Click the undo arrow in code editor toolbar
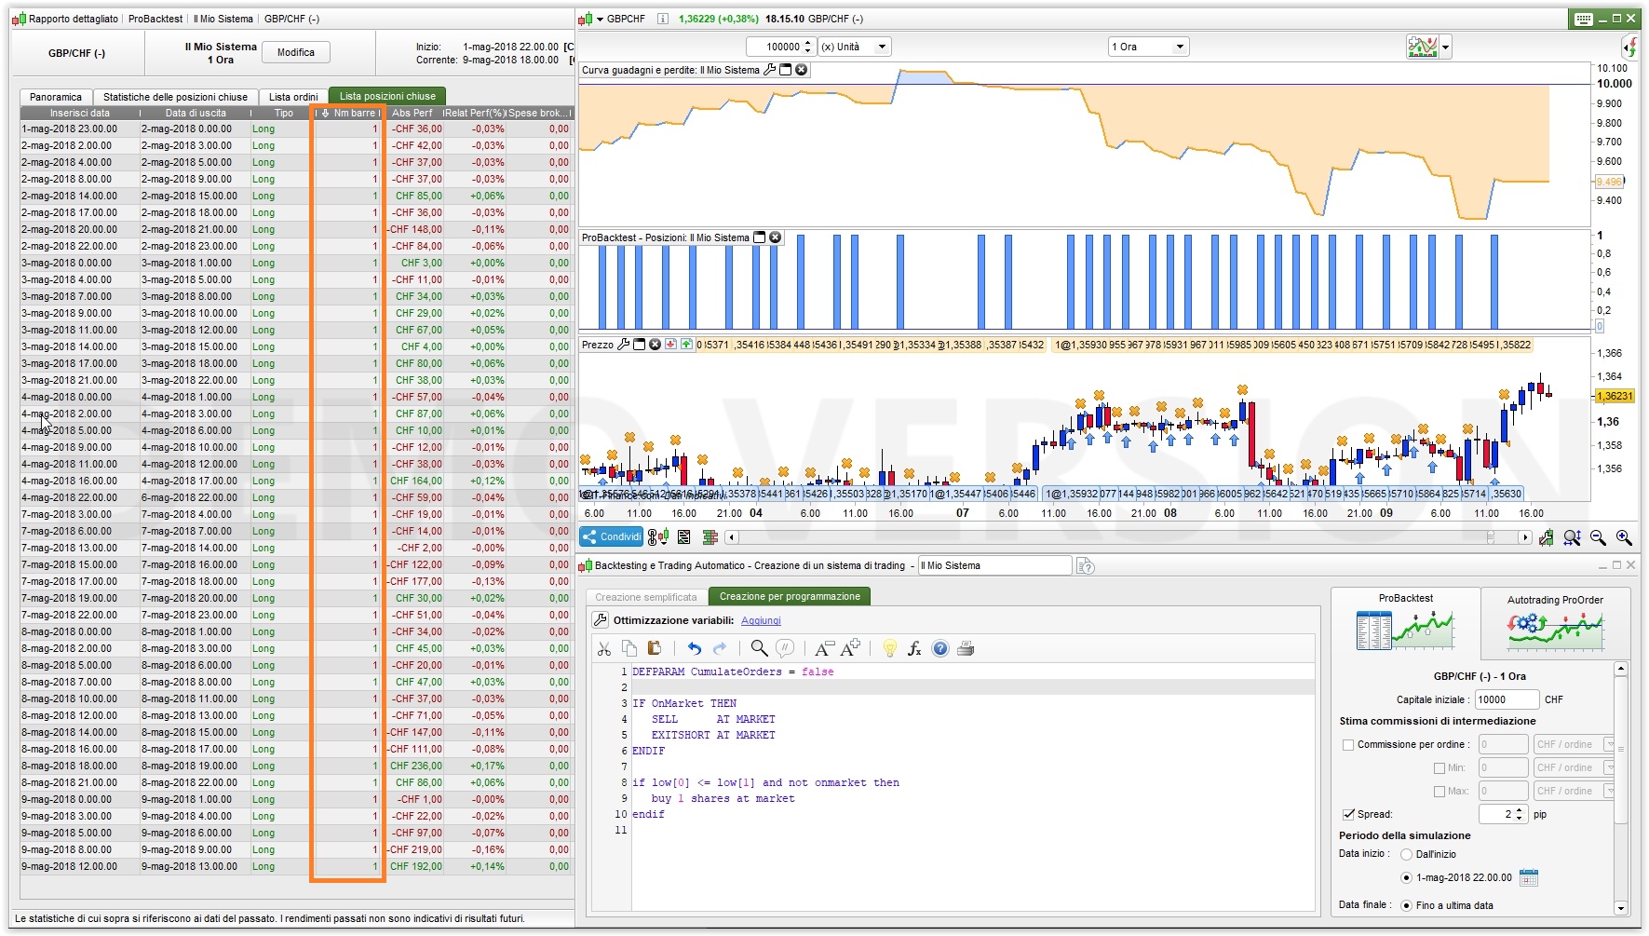This screenshot has width=1649, height=936. [x=694, y=649]
